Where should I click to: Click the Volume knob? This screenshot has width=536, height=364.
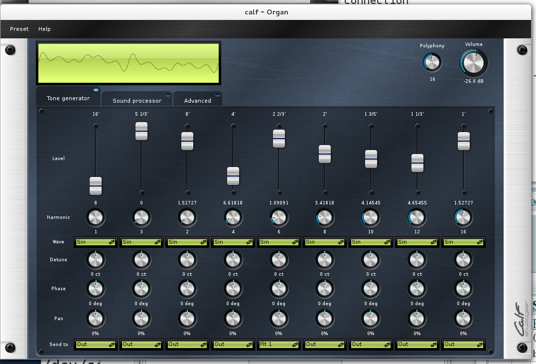[x=473, y=63]
